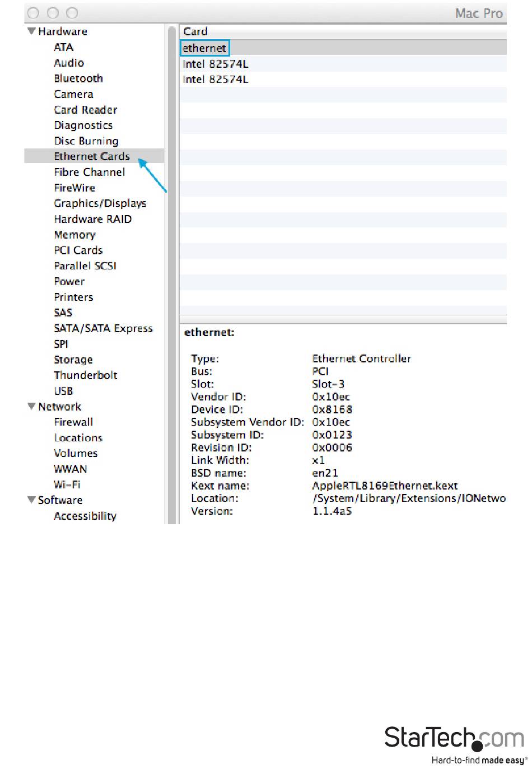Collapse the Hardware section triangle

pyautogui.click(x=31, y=31)
